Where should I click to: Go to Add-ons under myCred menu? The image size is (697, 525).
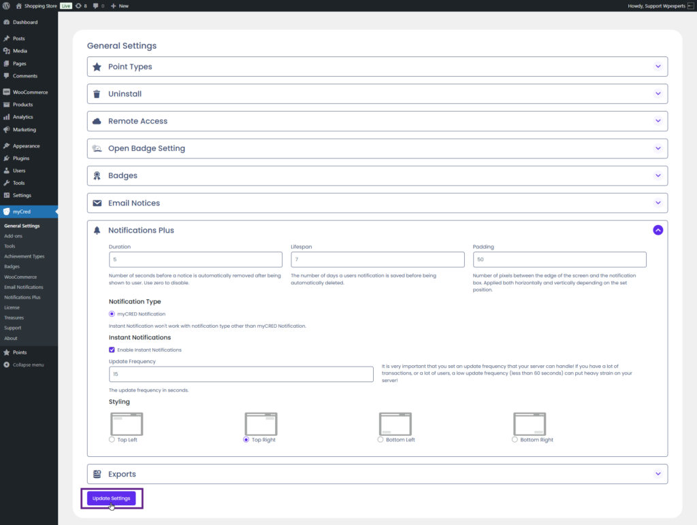[x=13, y=236]
